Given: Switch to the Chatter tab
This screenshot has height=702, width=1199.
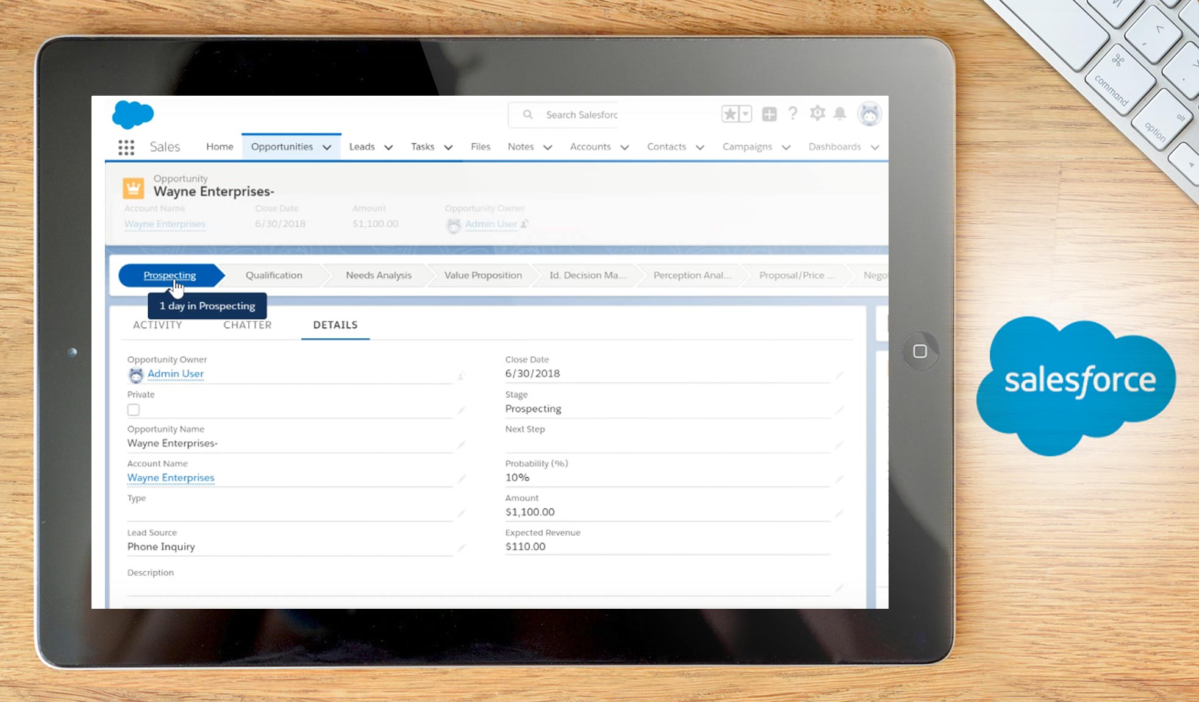Looking at the screenshot, I should 246,325.
